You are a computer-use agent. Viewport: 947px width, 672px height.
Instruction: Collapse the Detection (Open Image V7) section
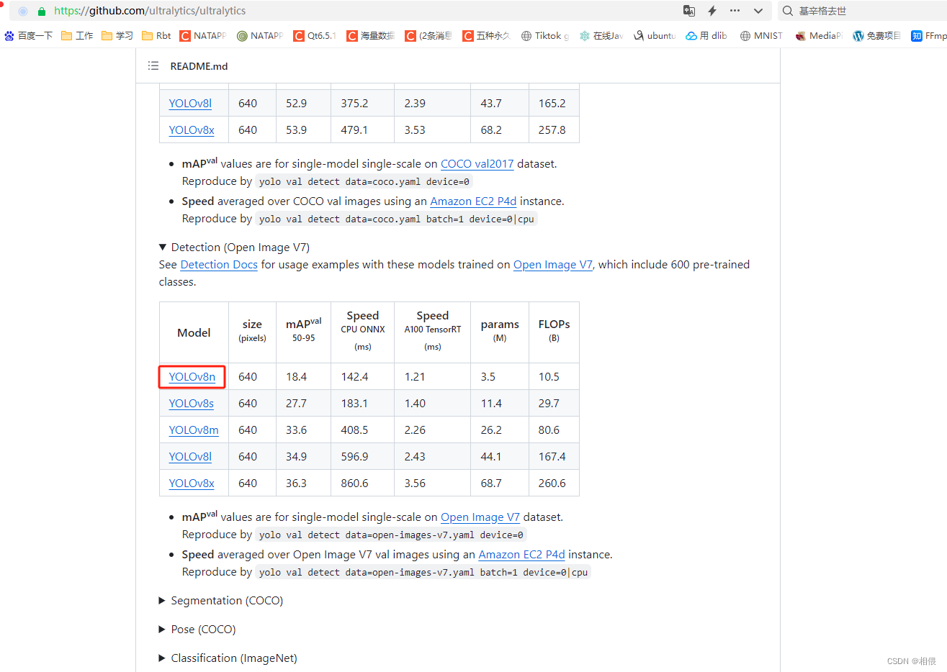[235, 247]
